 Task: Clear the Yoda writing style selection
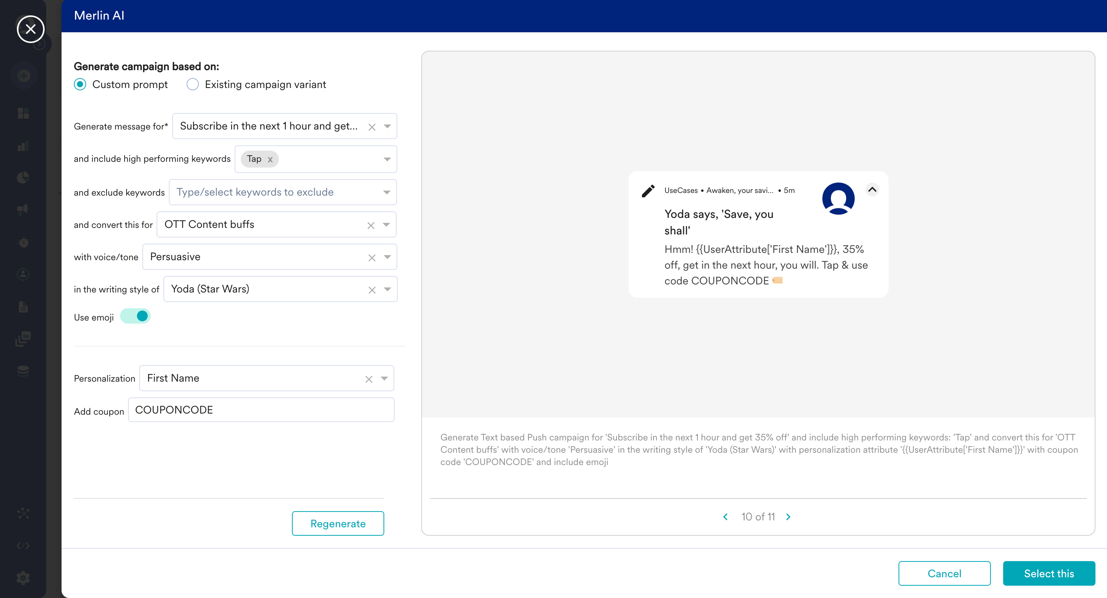pyautogui.click(x=372, y=290)
